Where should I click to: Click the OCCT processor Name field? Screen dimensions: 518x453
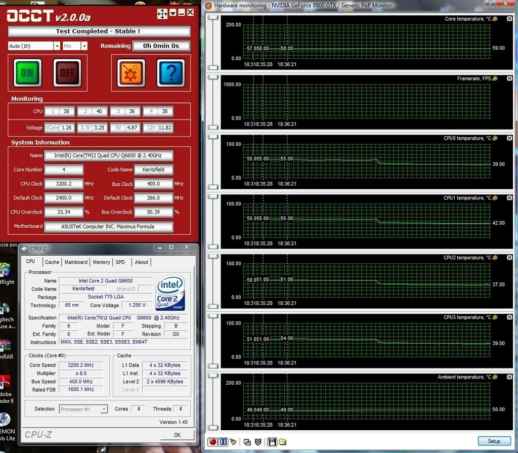[108, 155]
